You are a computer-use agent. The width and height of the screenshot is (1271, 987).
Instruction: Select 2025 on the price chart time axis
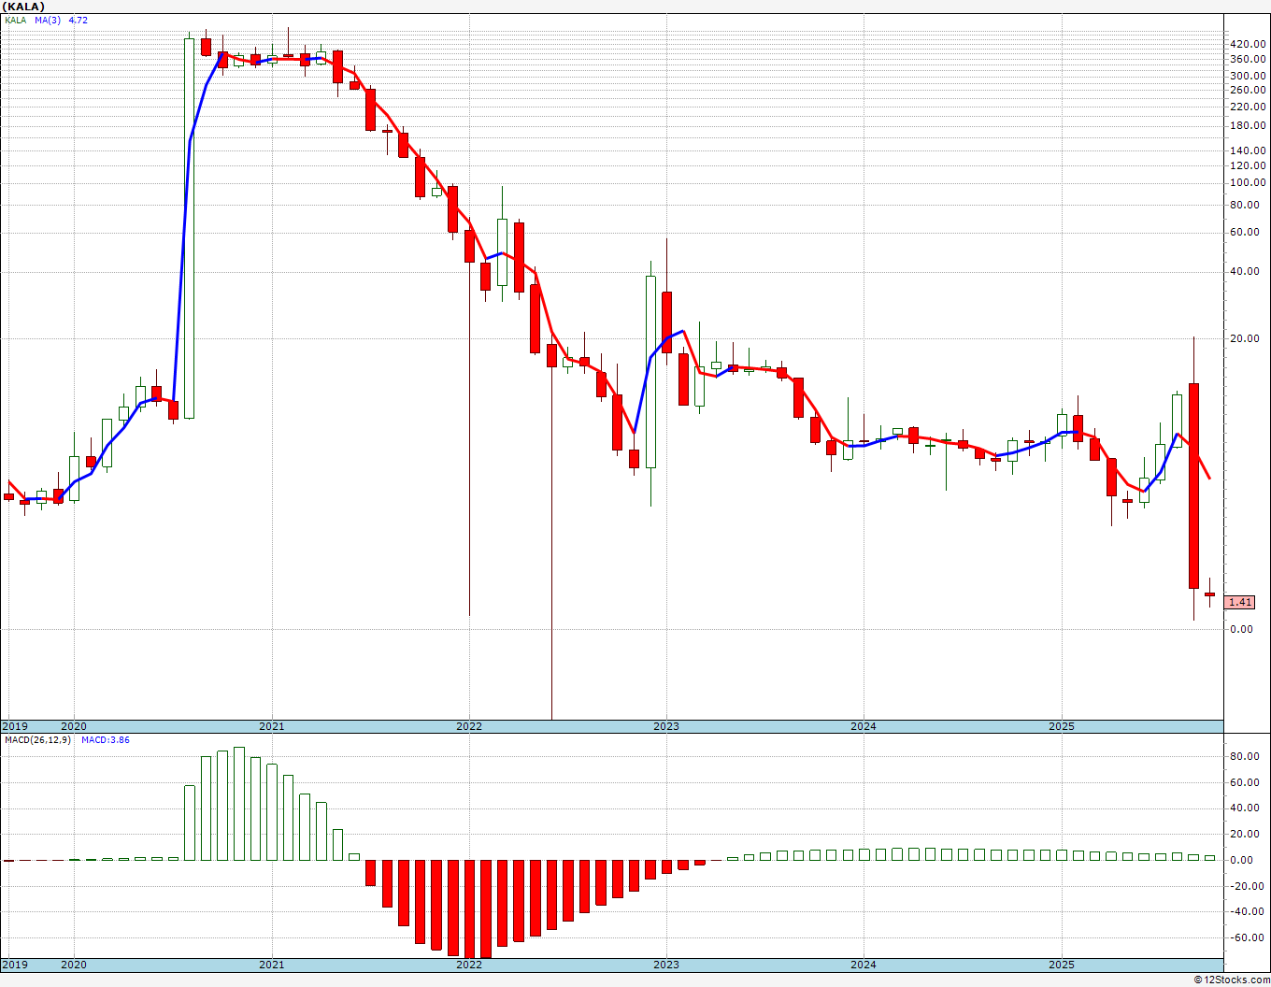tap(1062, 726)
